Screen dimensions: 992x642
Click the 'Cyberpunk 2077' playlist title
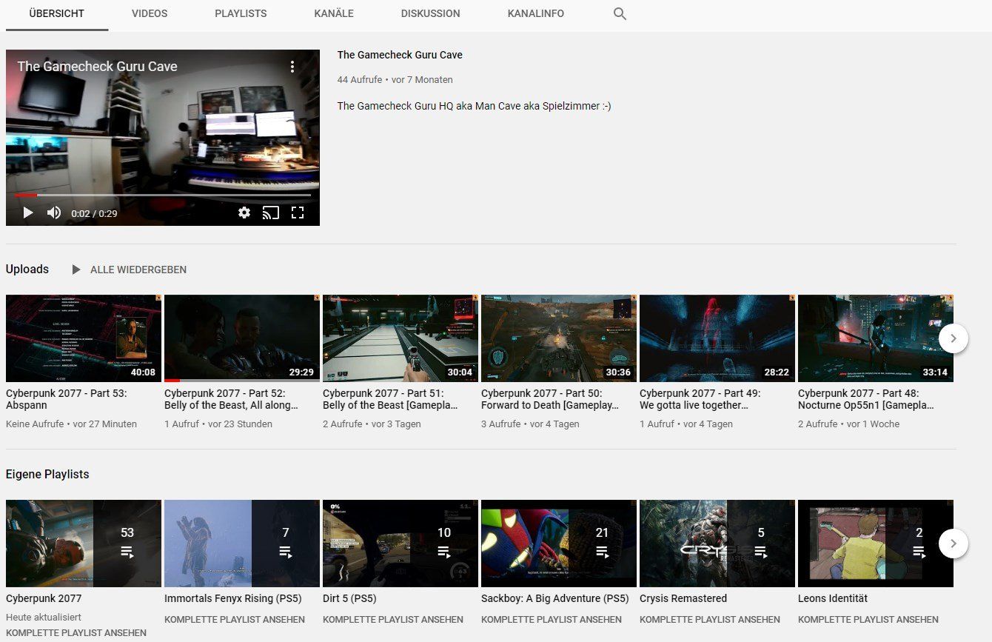pyautogui.click(x=44, y=598)
